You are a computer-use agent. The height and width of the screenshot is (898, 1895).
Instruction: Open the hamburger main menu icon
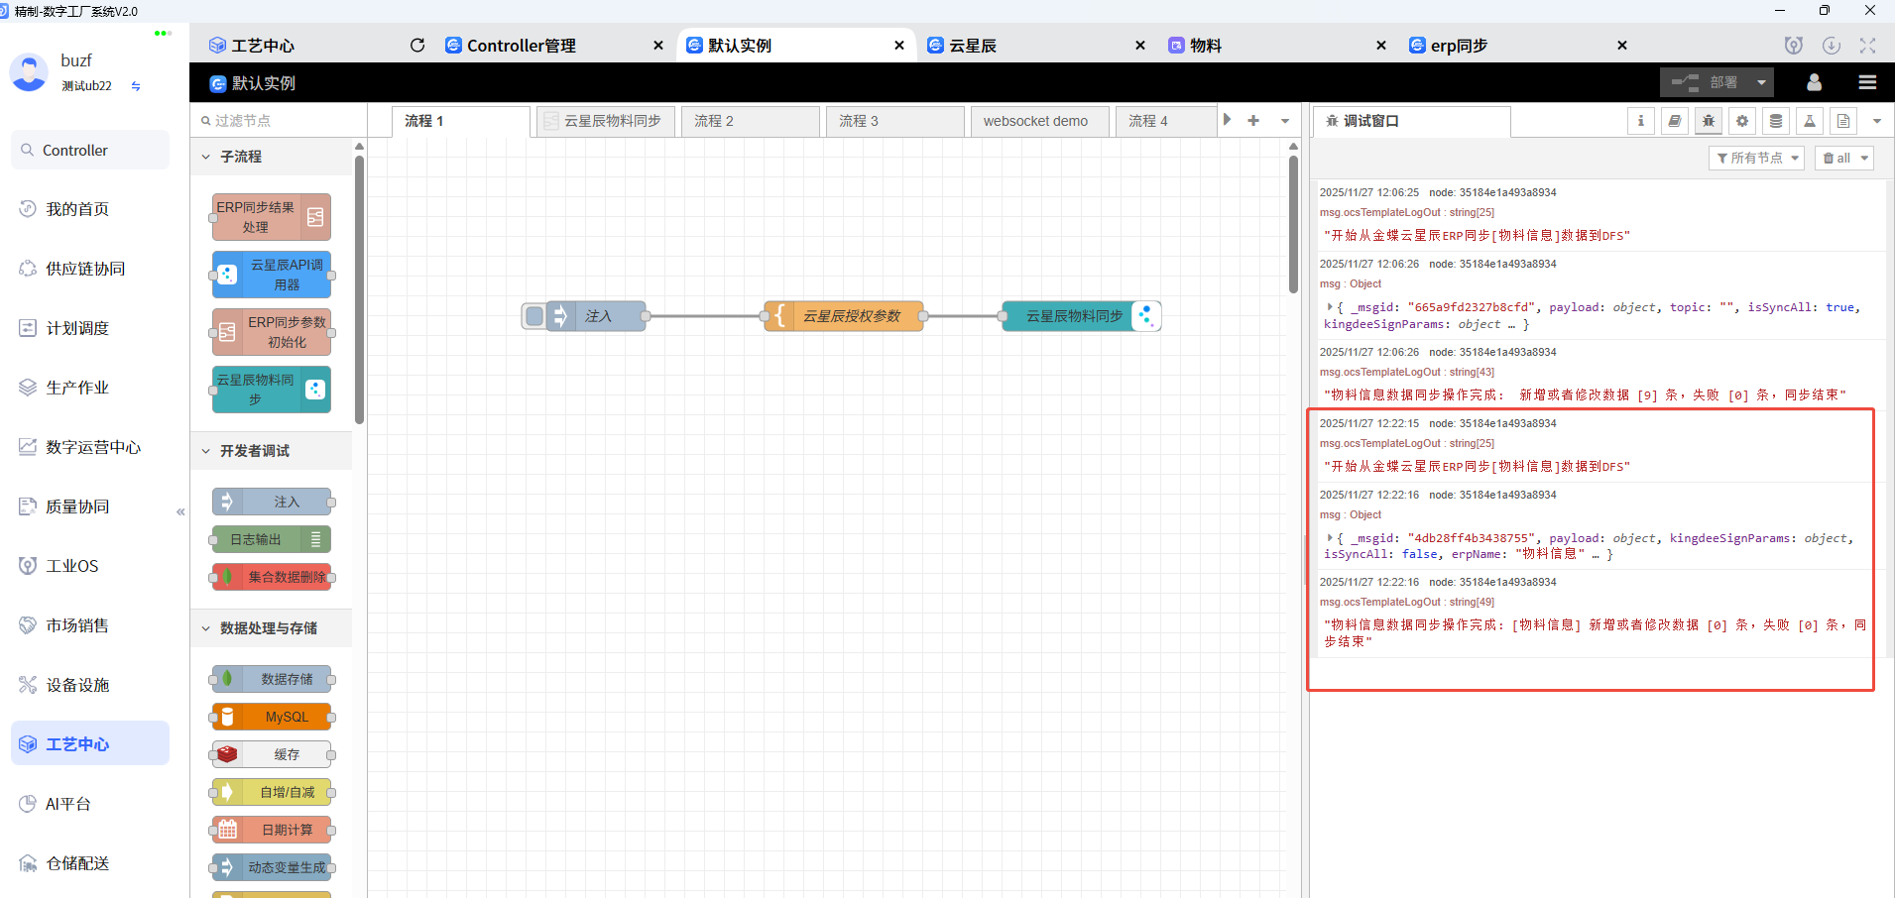click(1867, 82)
